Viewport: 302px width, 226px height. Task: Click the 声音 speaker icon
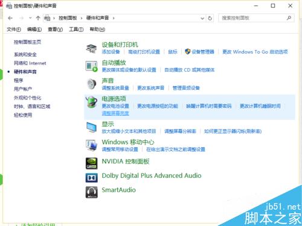[x=91, y=84]
